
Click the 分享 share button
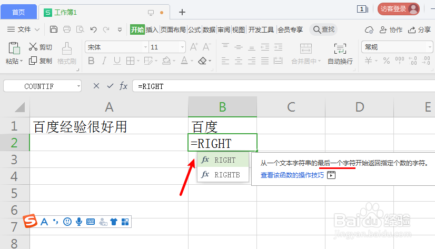pyautogui.click(x=419, y=29)
